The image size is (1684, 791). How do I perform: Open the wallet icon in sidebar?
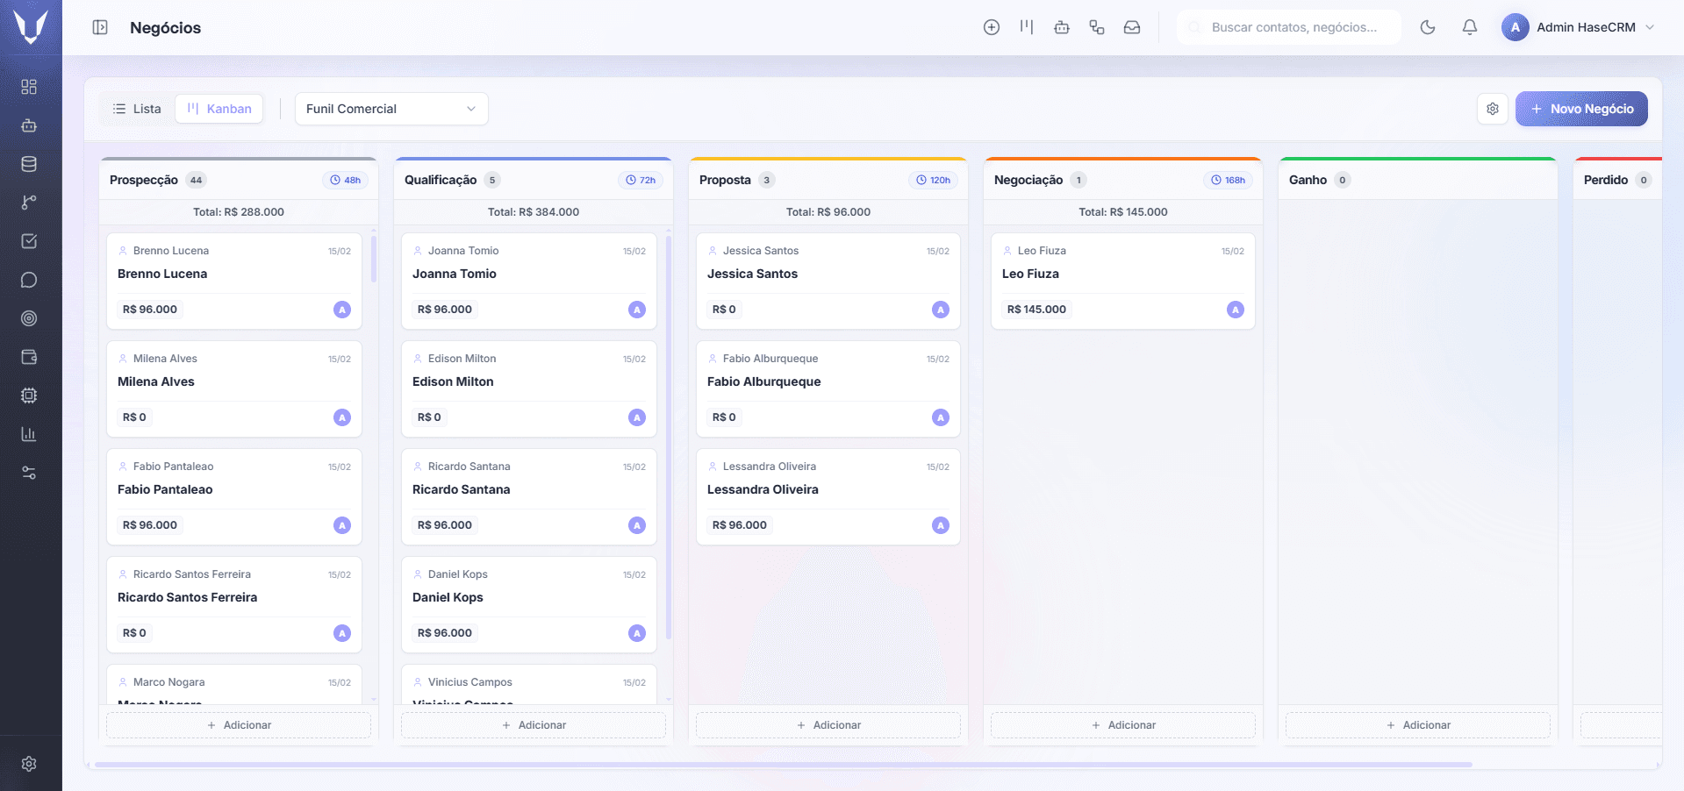29,357
